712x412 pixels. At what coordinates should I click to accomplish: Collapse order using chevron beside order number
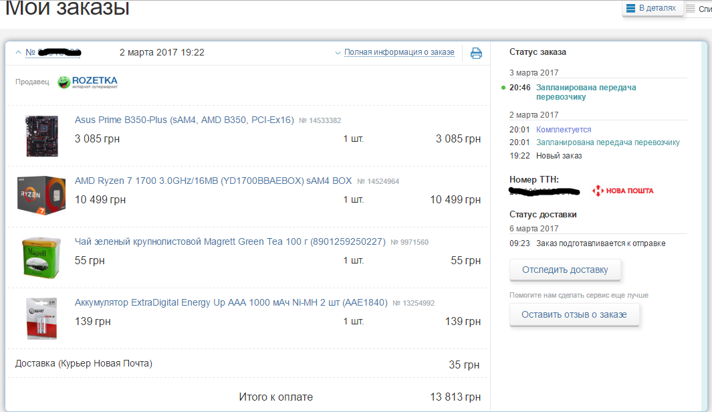pyautogui.click(x=18, y=52)
